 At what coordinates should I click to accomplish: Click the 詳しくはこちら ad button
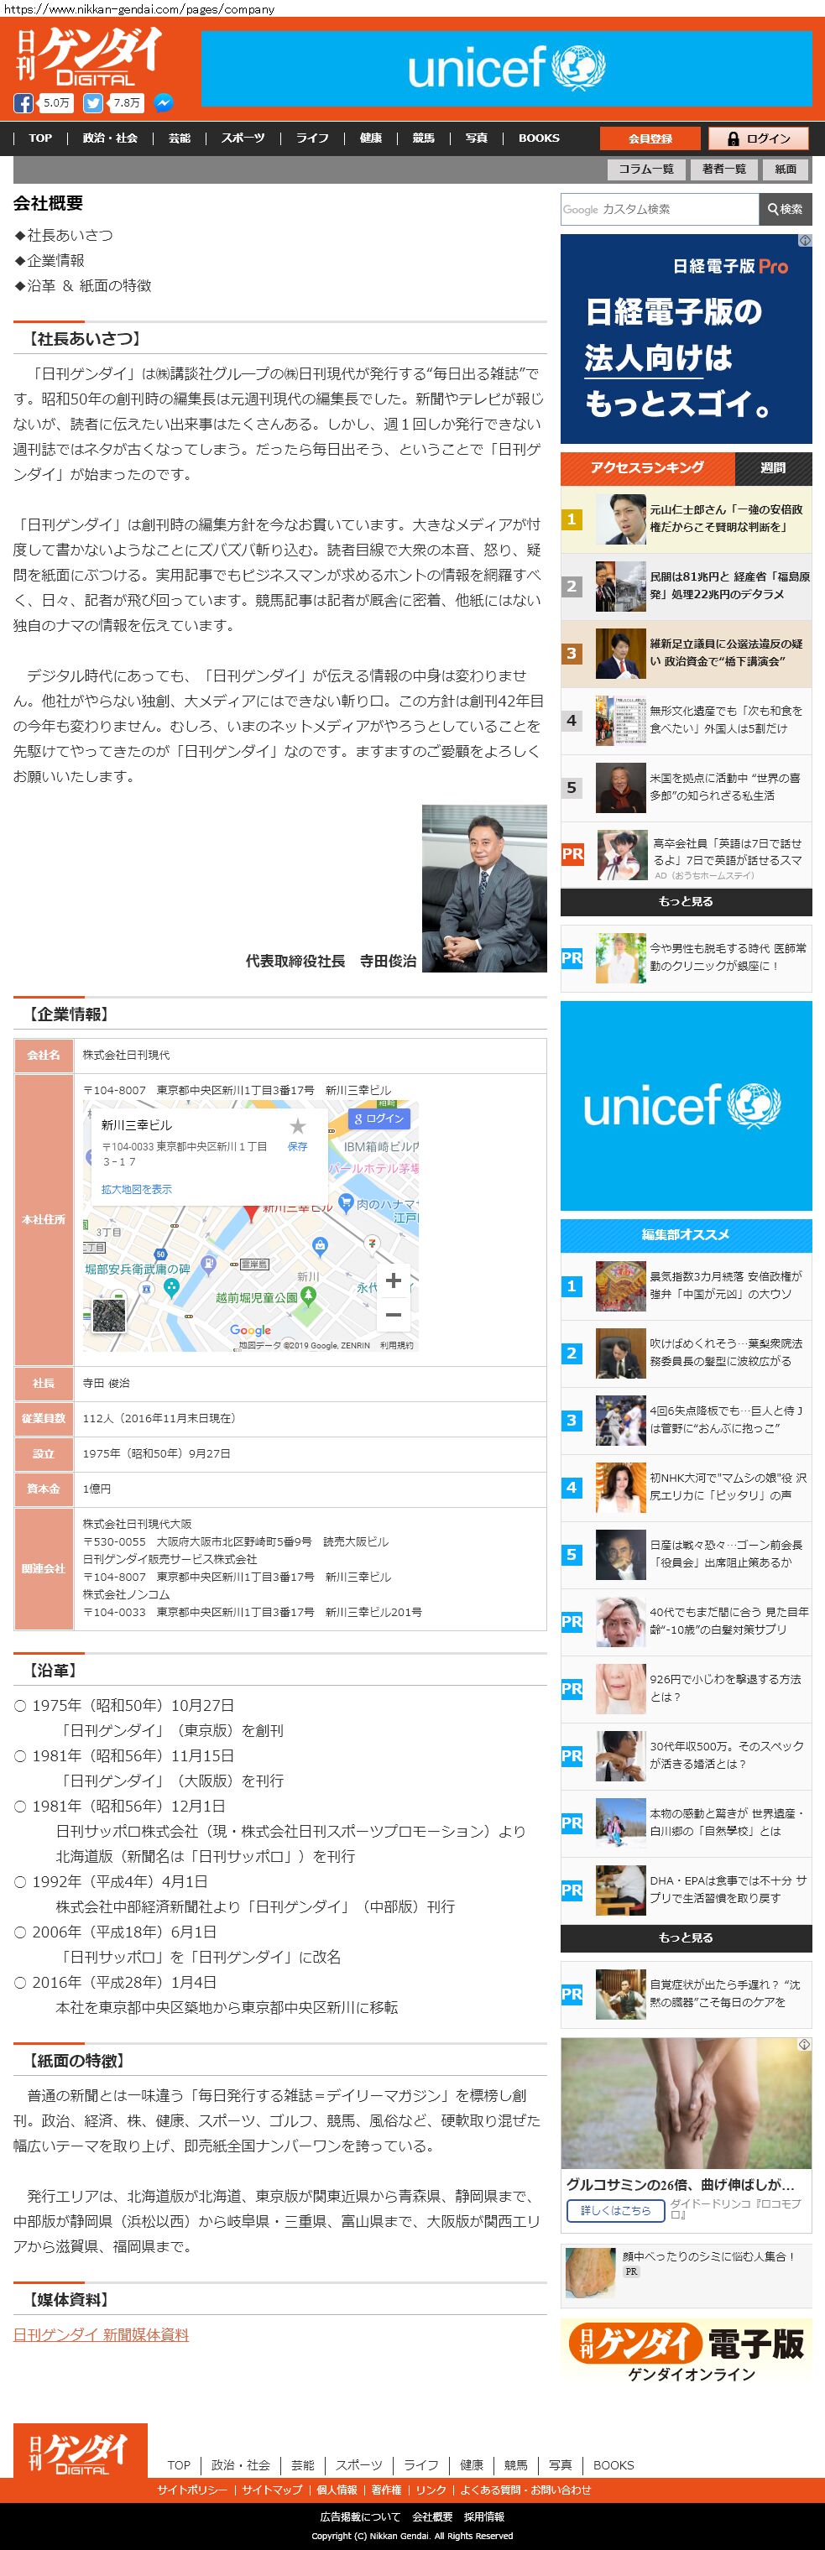pyautogui.click(x=615, y=2209)
